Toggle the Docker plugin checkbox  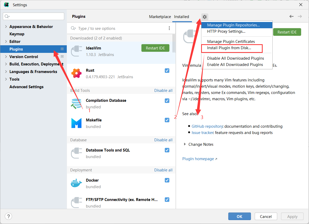tap(167, 180)
